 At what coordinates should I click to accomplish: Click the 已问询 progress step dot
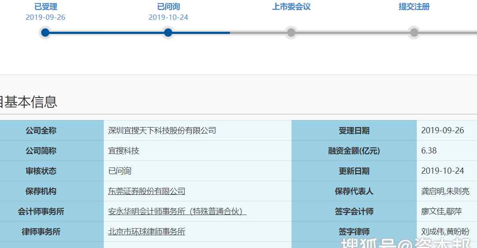[168, 33]
